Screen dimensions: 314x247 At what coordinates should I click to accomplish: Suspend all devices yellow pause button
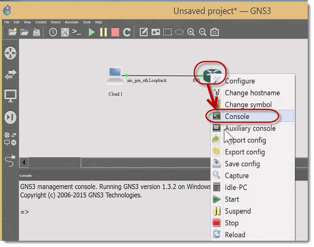(x=103, y=32)
